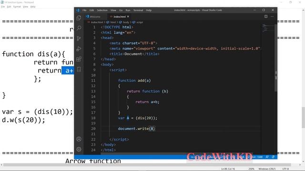Screen dimensions: 305x171
Task: Click line number 11 in the gutter
Action: 93,80
